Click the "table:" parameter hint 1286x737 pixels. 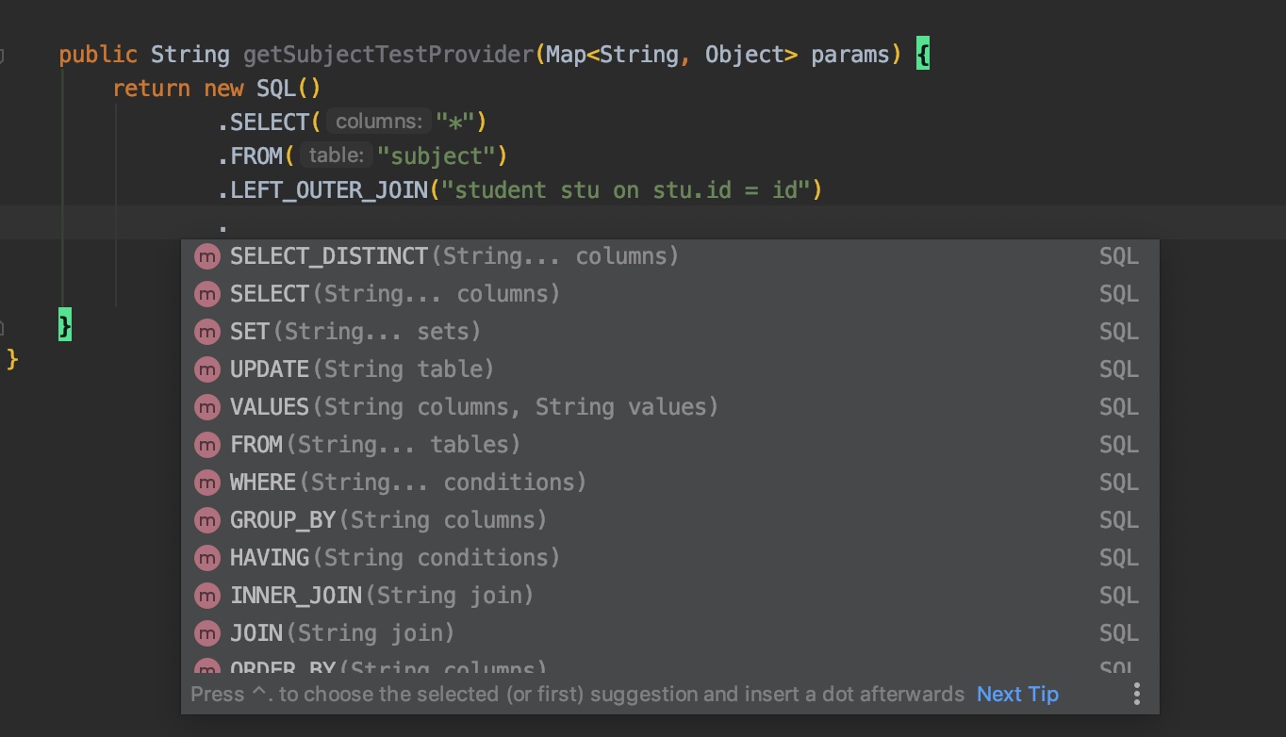click(x=336, y=156)
